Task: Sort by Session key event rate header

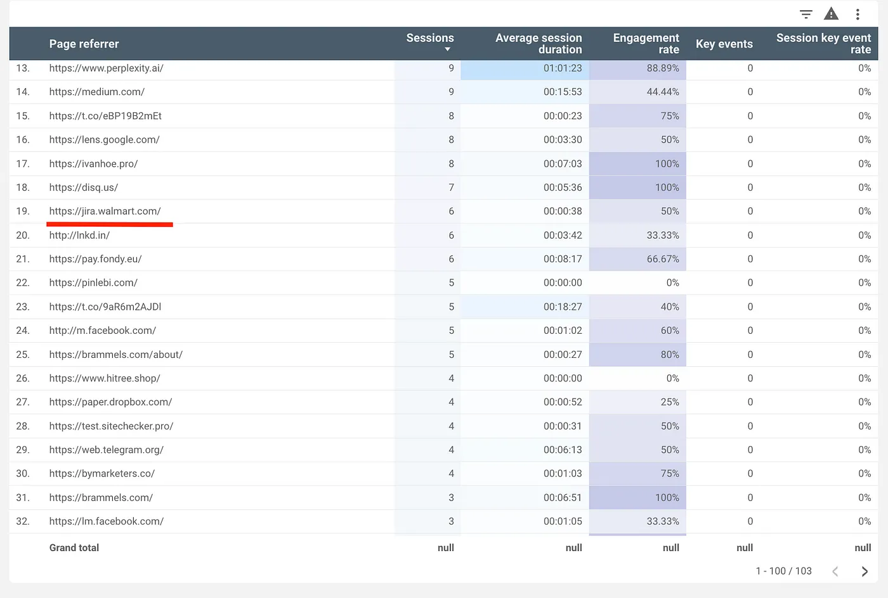Action: tap(823, 44)
